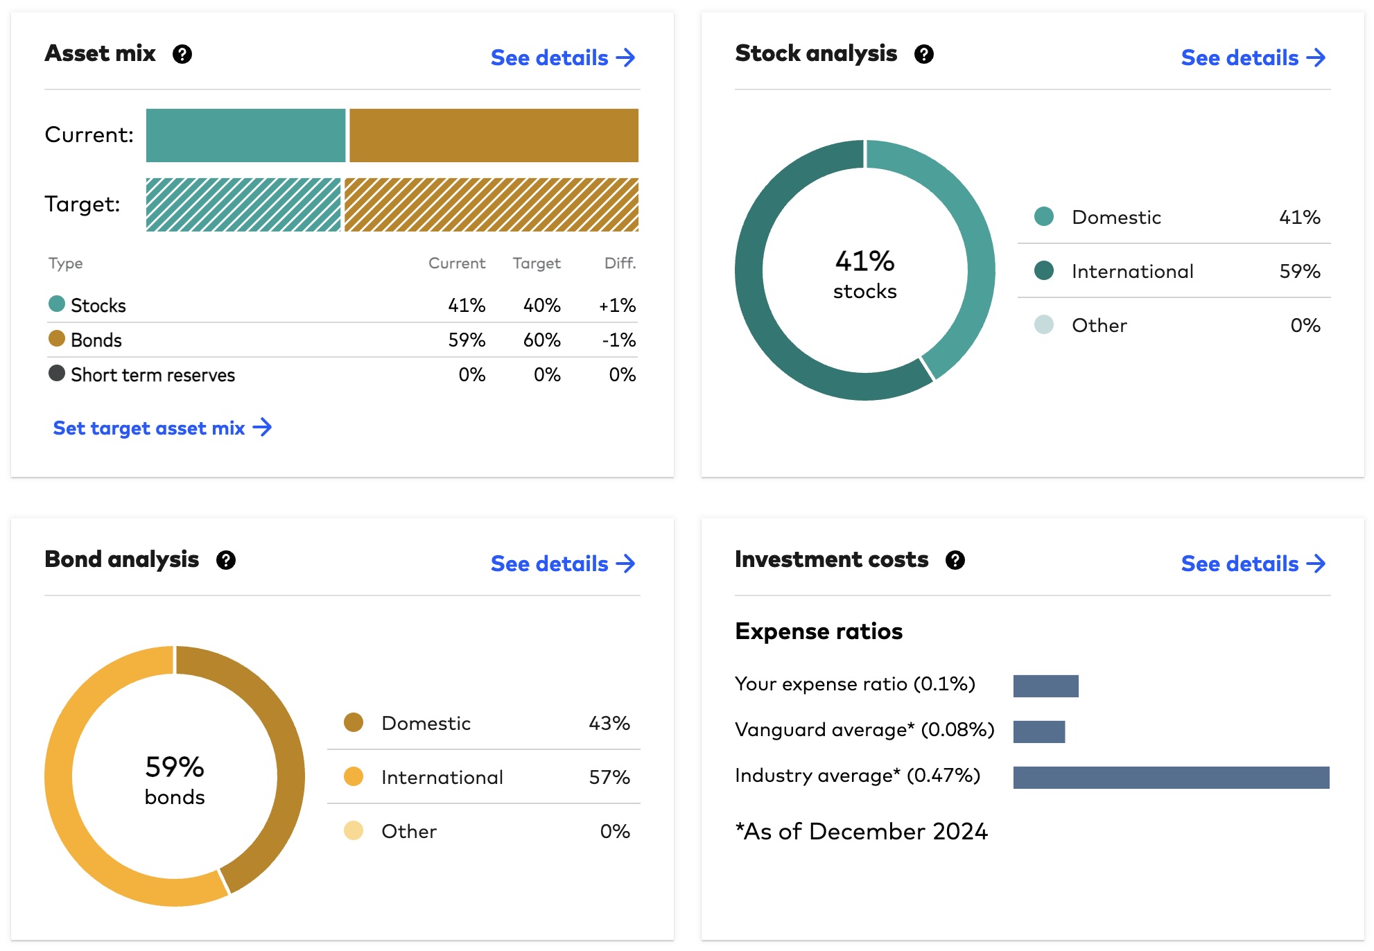
Task: Click the Bonds gold legend dot
Action: [x=57, y=338]
